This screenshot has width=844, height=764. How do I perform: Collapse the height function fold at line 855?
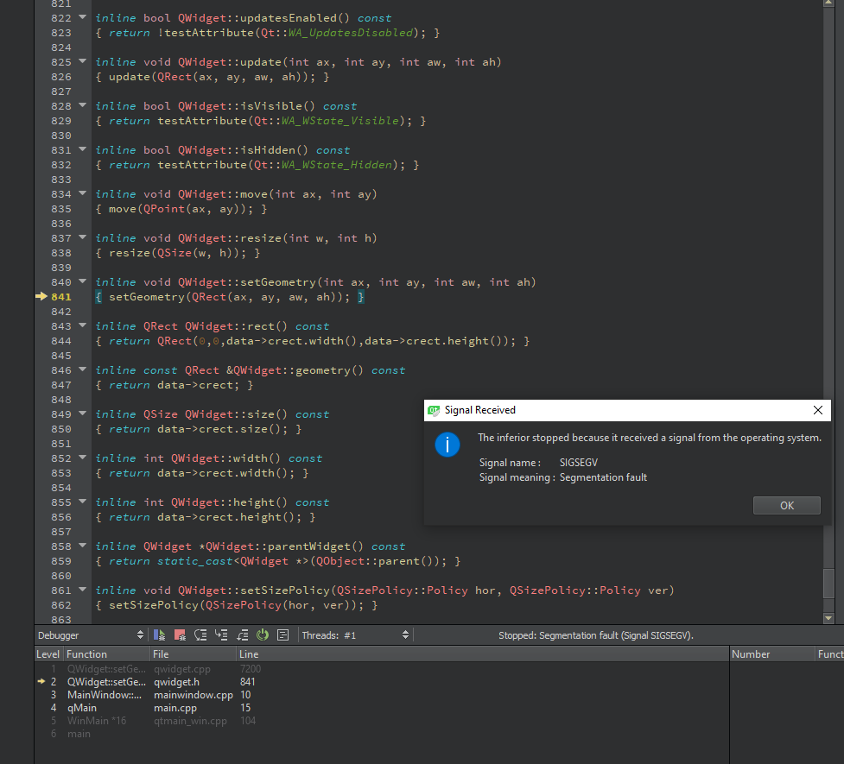point(82,502)
